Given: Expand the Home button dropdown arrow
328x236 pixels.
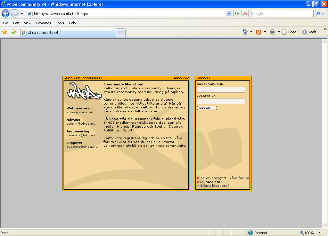Looking at the screenshot, I should pos(251,32).
